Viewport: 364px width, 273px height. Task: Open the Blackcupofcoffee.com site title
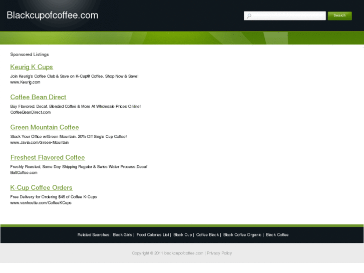coord(53,16)
